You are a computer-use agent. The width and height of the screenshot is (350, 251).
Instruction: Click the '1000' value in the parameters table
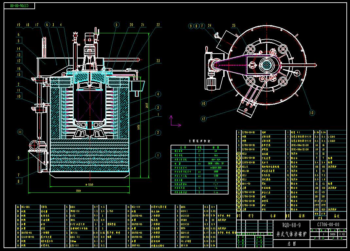tap(216, 172)
